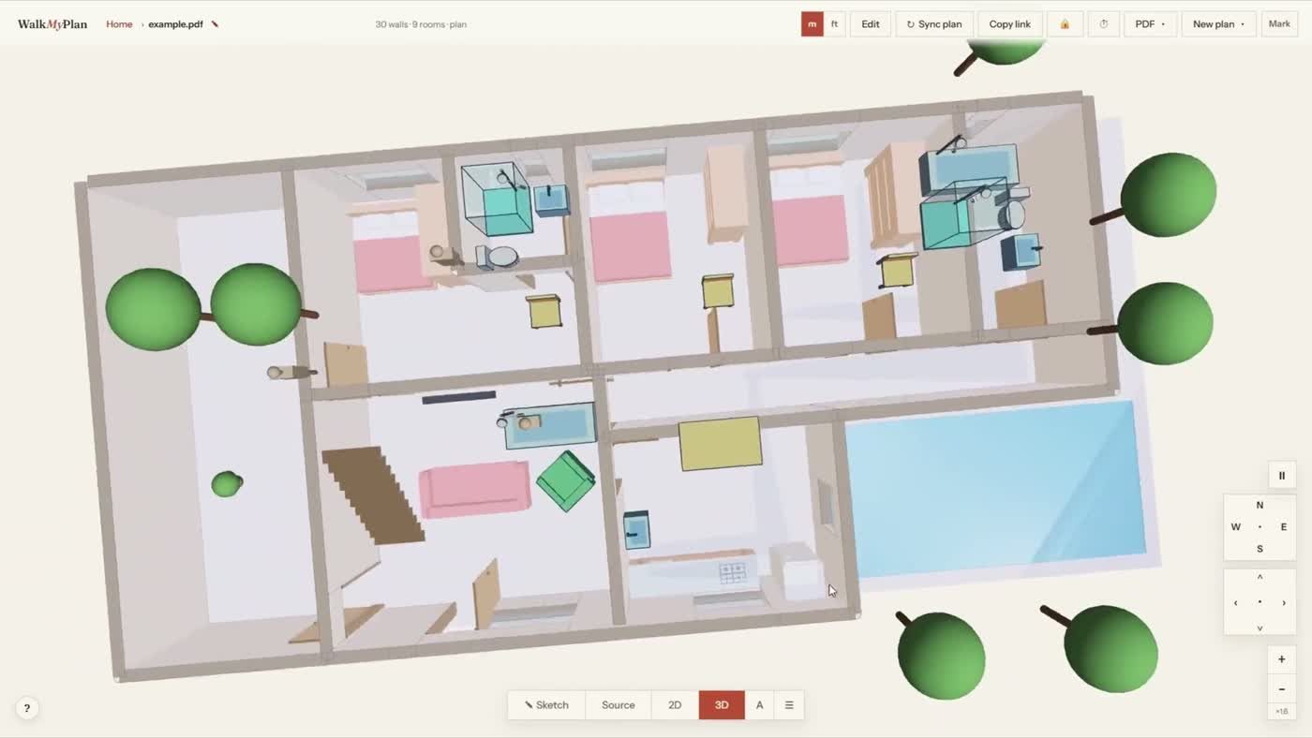Open the PDF dropdown menu

click(x=1150, y=24)
